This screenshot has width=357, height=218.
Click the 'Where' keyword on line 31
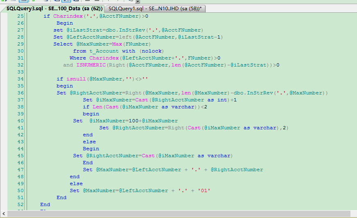pos(78,58)
